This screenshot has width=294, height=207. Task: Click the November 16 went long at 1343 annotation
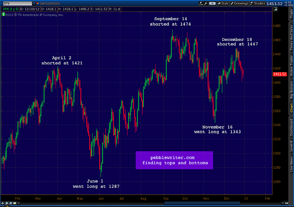point(217,129)
